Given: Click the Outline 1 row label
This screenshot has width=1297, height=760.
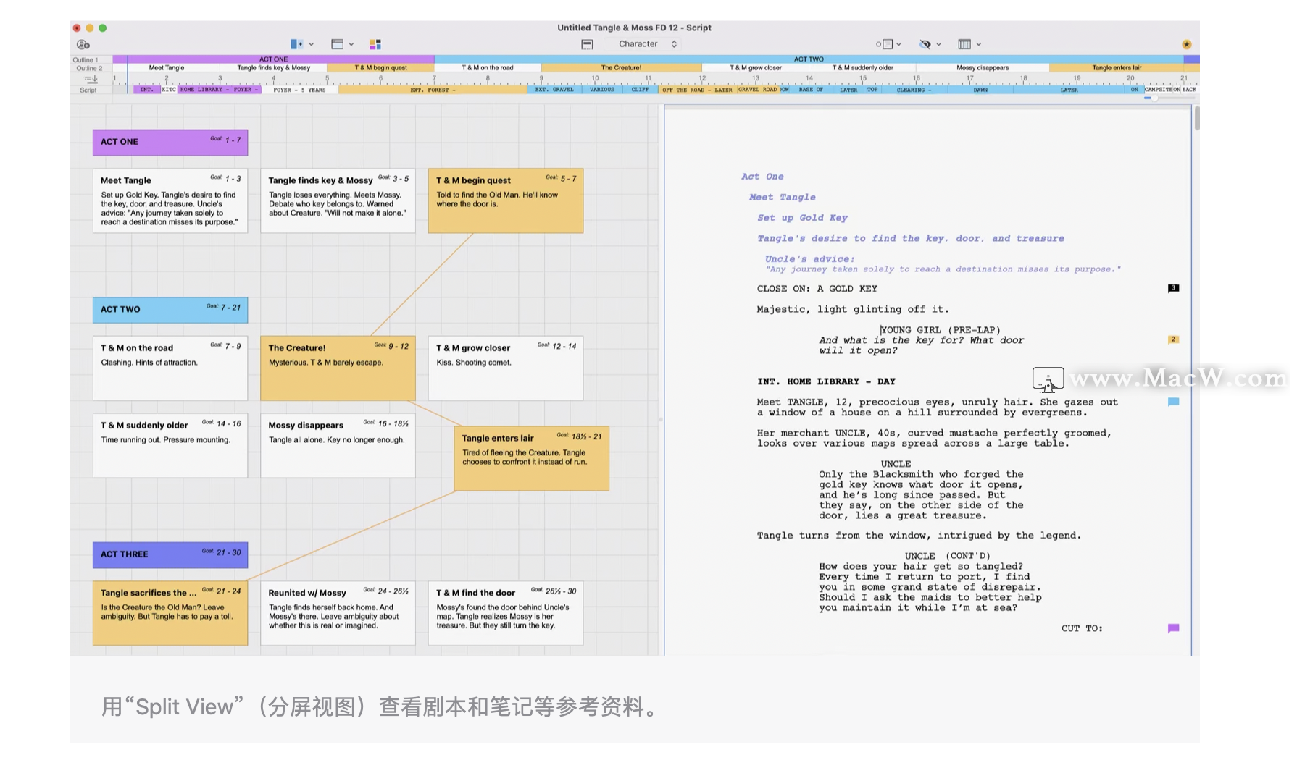Looking at the screenshot, I should pyautogui.click(x=86, y=60).
